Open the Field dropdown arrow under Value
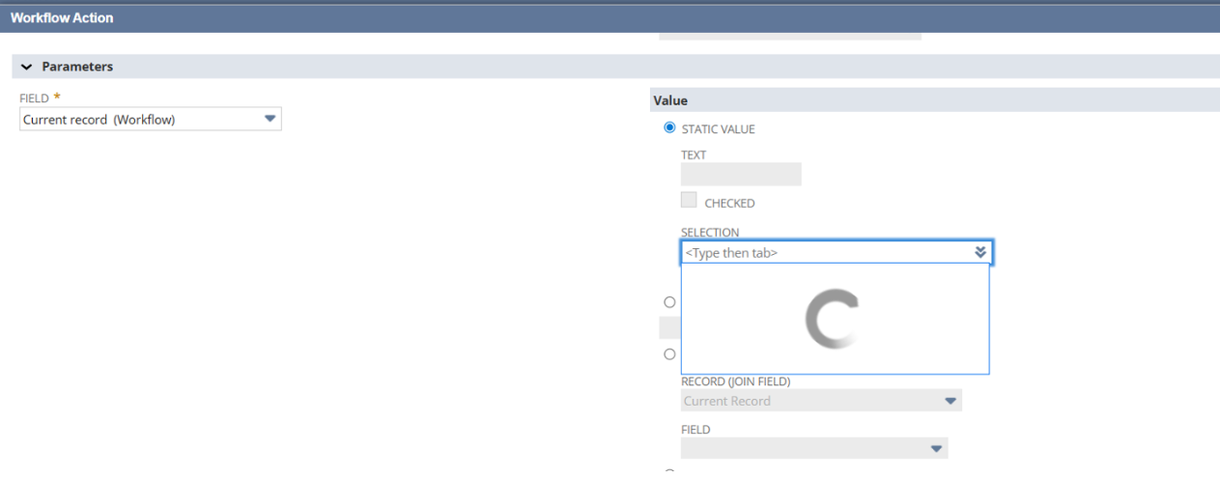The width and height of the screenshot is (1220, 479). [x=935, y=448]
